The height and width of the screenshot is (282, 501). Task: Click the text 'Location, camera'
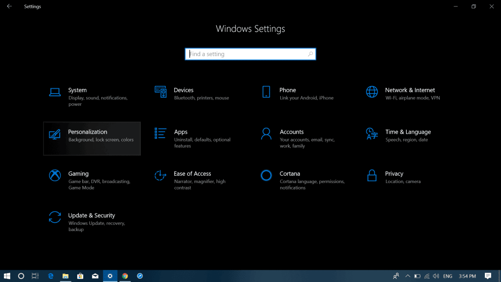coord(403,182)
